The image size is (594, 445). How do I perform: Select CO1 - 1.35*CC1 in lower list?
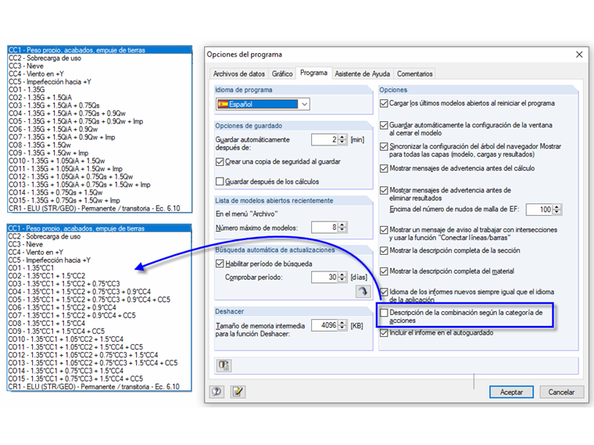[x=99, y=268]
